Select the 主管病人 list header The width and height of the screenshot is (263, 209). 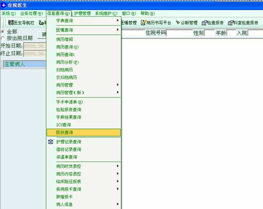click(x=24, y=64)
